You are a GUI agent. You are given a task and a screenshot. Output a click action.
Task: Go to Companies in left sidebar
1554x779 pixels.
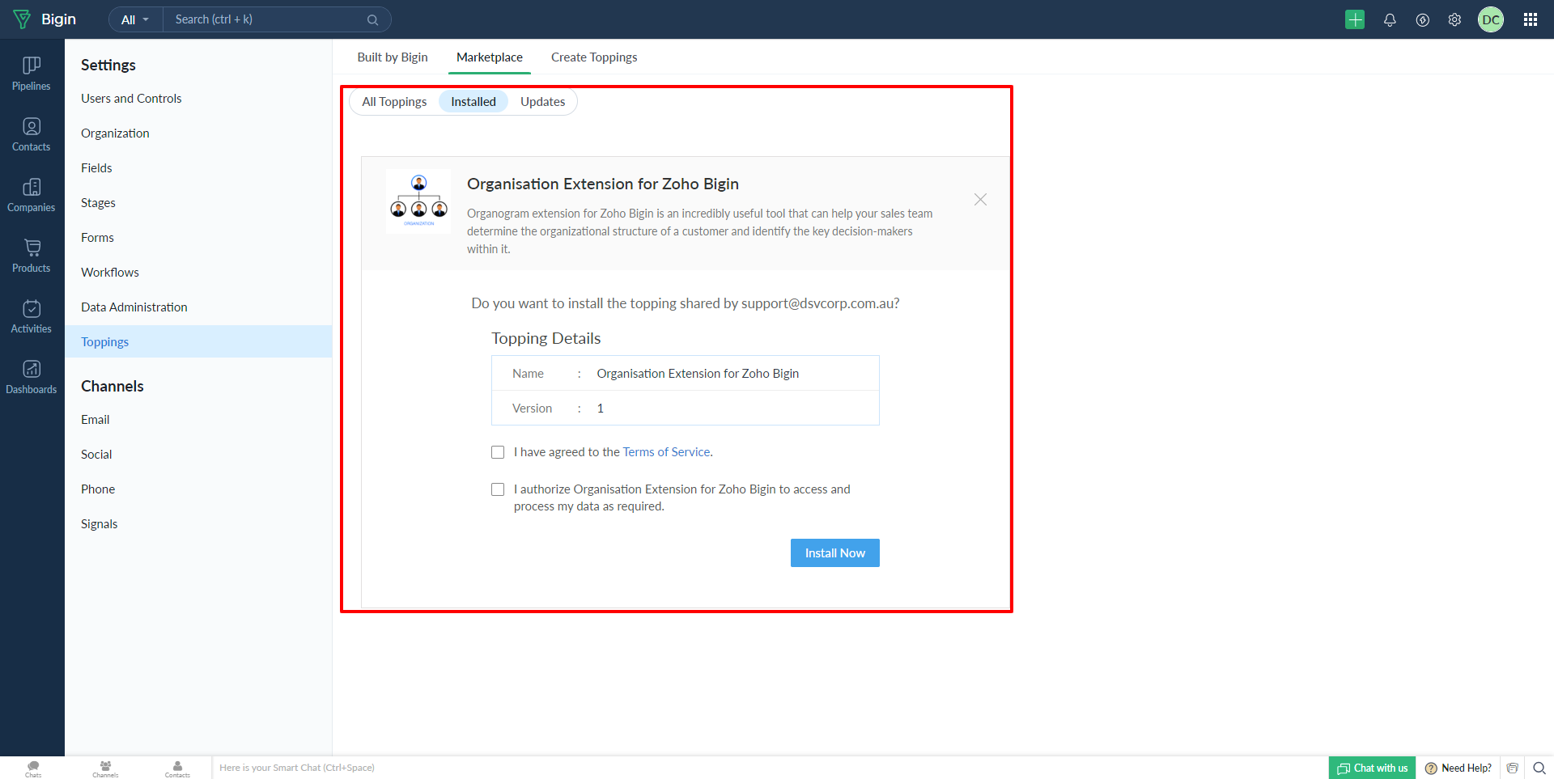[x=32, y=195]
